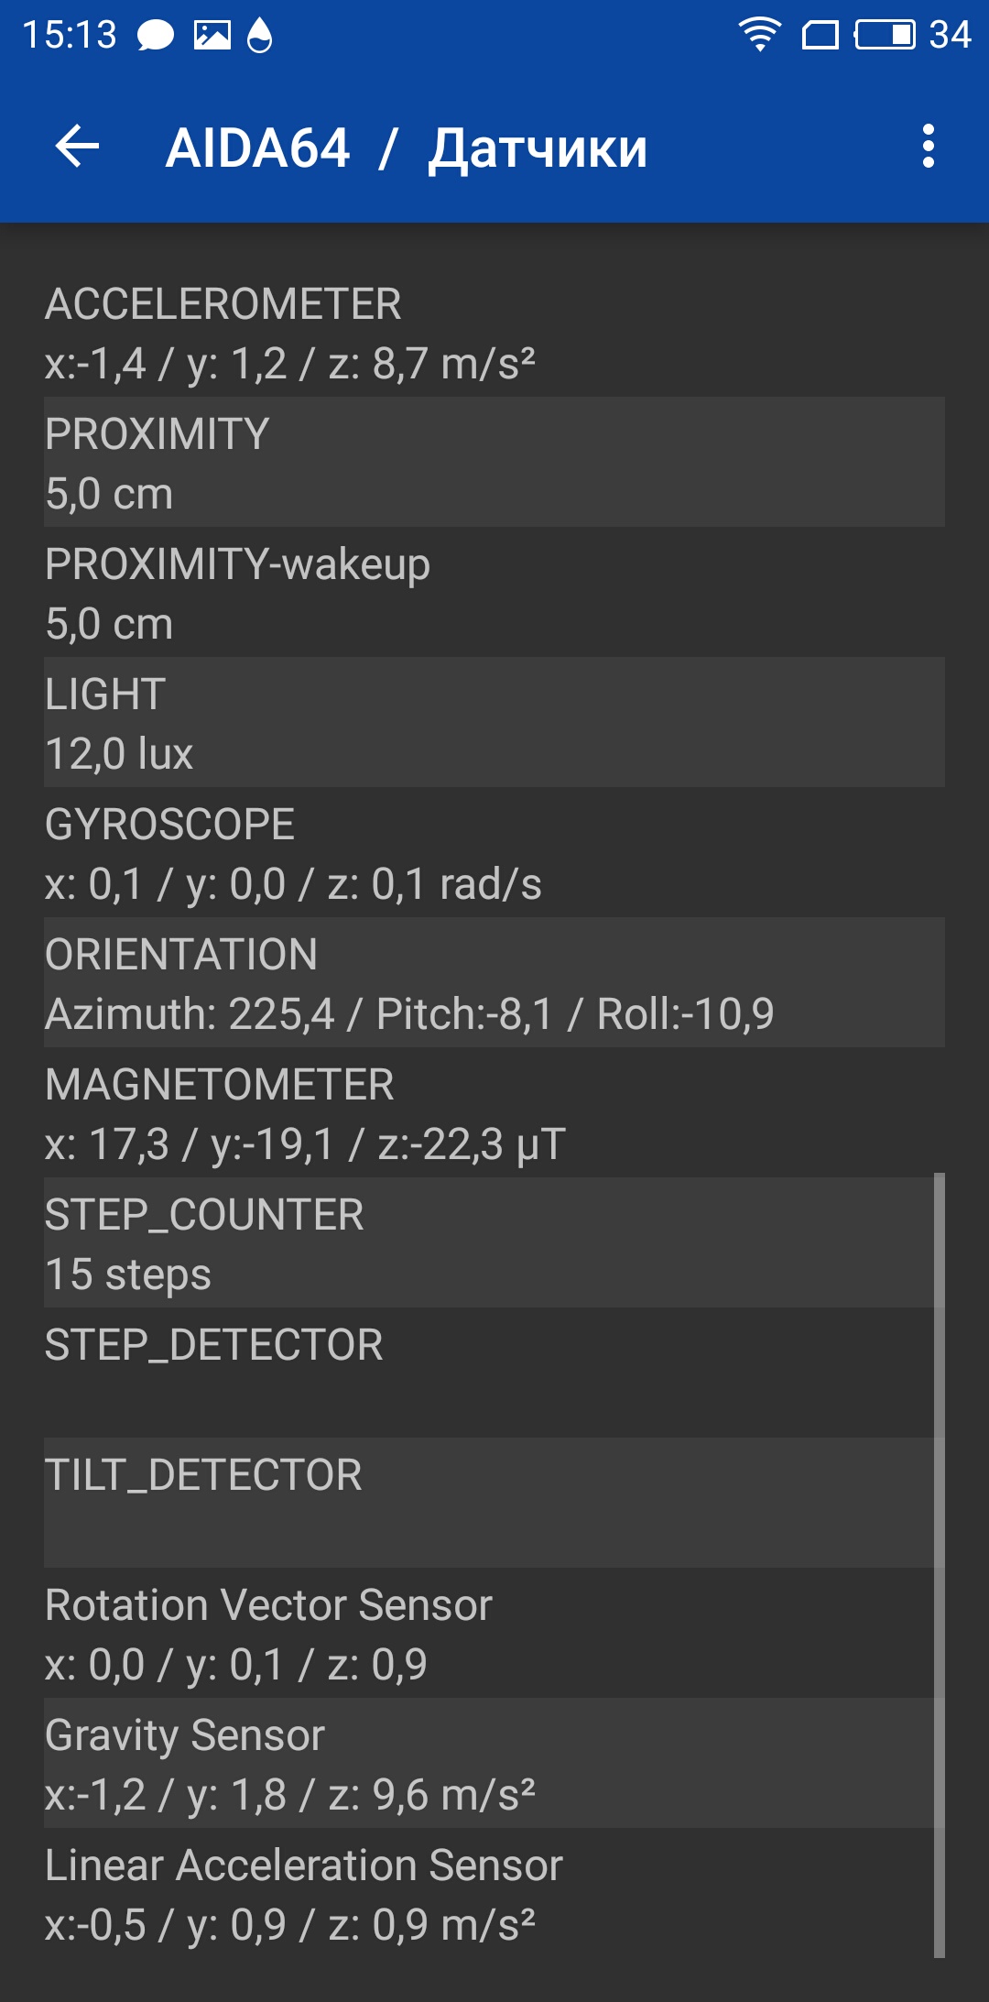Select the PROXIMITY sensor entry
The width and height of the screenshot is (989, 2002).
coord(494,462)
